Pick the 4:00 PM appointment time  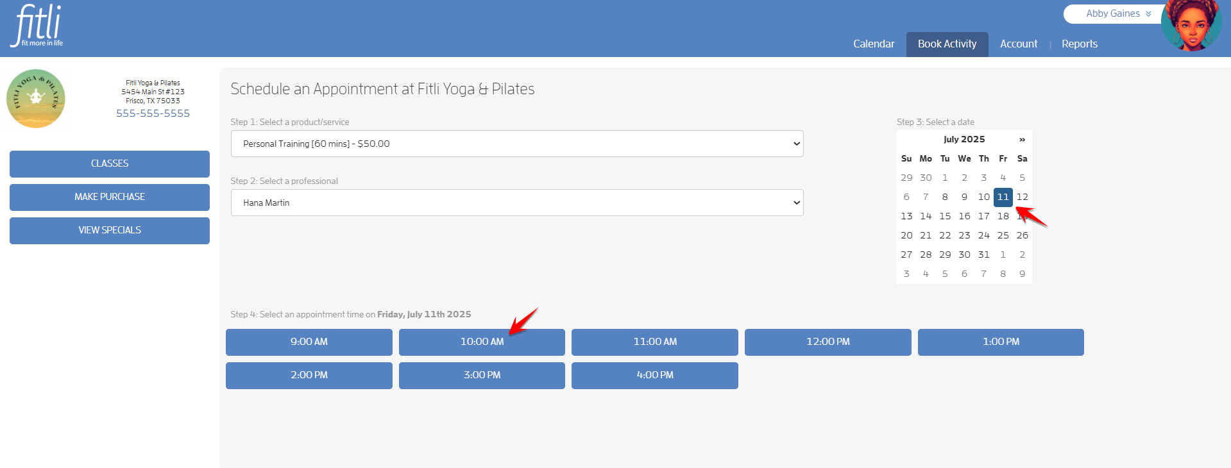[655, 375]
